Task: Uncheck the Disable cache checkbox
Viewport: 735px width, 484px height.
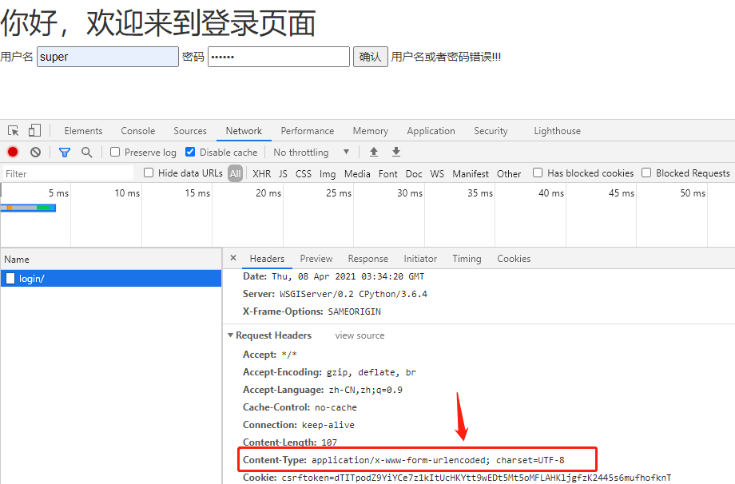Action: click(x=190, y=152)
